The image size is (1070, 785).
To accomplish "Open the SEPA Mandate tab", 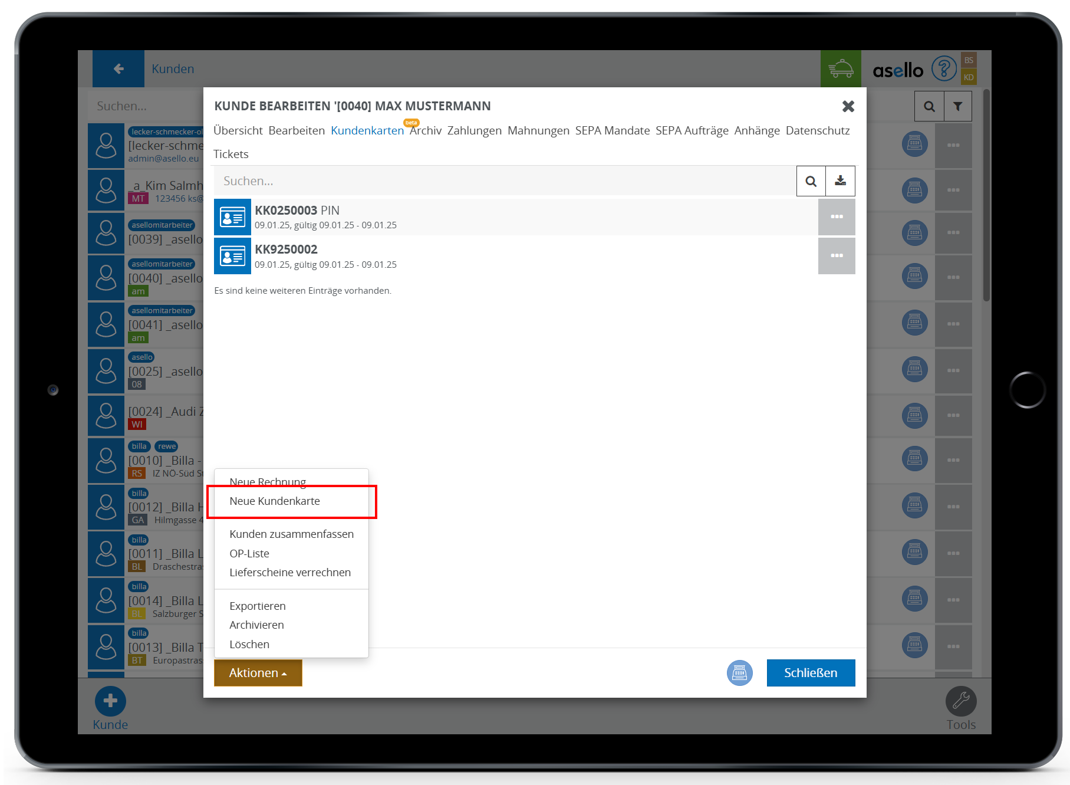I will (x=612, y=131).
